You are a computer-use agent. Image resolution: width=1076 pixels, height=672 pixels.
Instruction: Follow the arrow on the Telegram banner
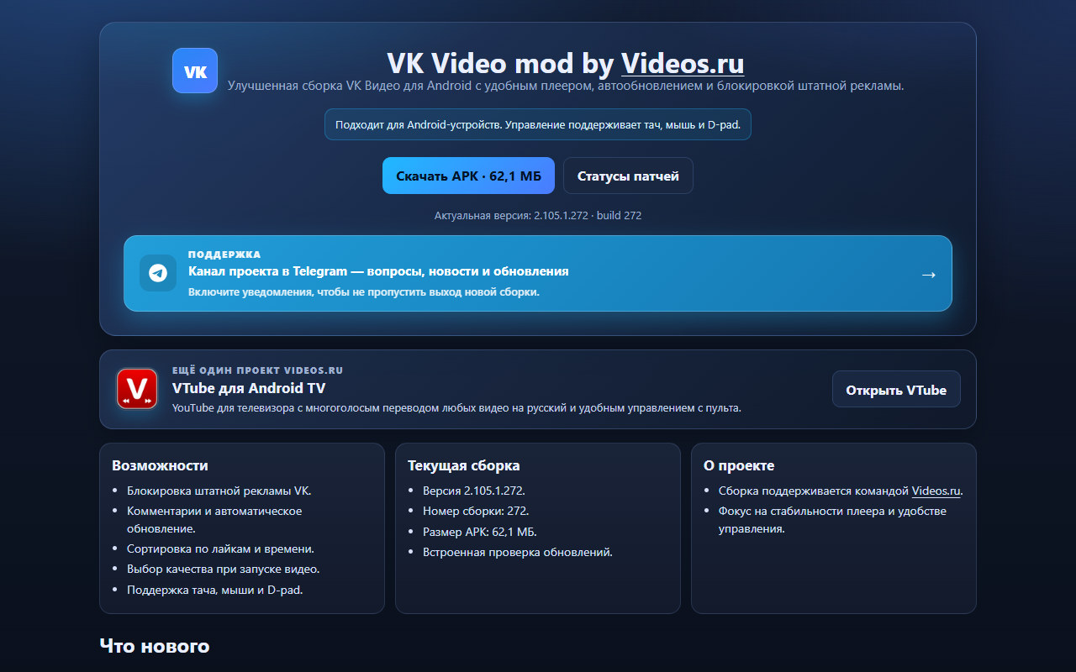tap(928, 274)
